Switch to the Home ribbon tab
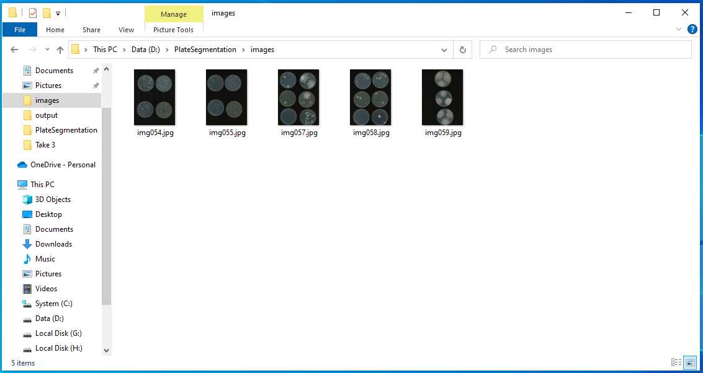The height and width of the screenshot is (373, 703). [x=55, y=30]
